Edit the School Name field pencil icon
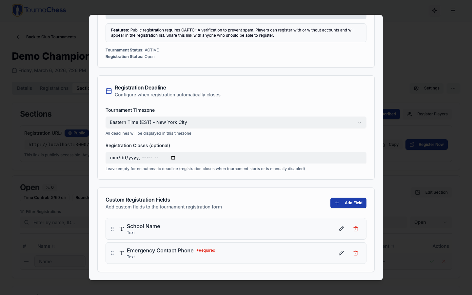 coord(341,229)
